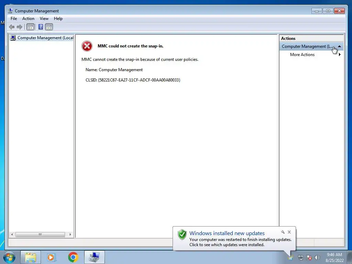Click the tree pane's right scroll arrow
Image resolution: width=352 pixels, height=264 pixels.
[70, 234]
